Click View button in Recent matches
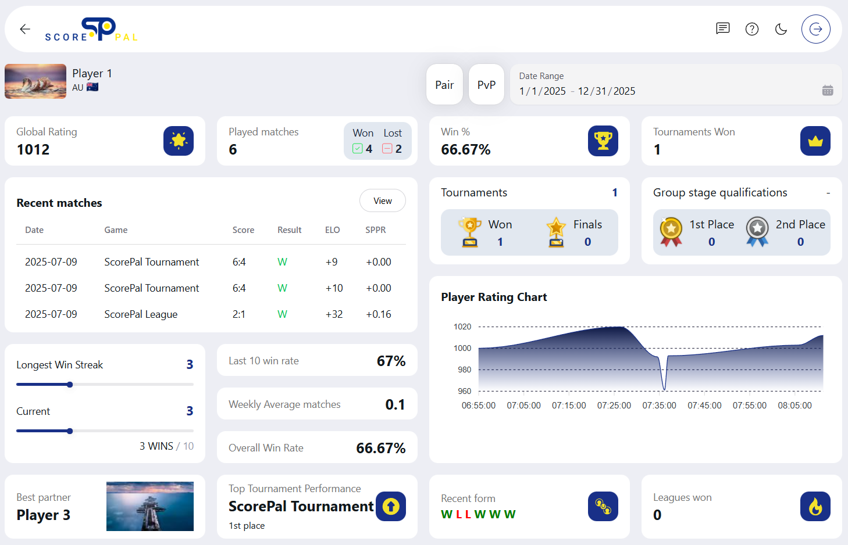848x545 pixels. pyautogui.click(x=382, y=201)
